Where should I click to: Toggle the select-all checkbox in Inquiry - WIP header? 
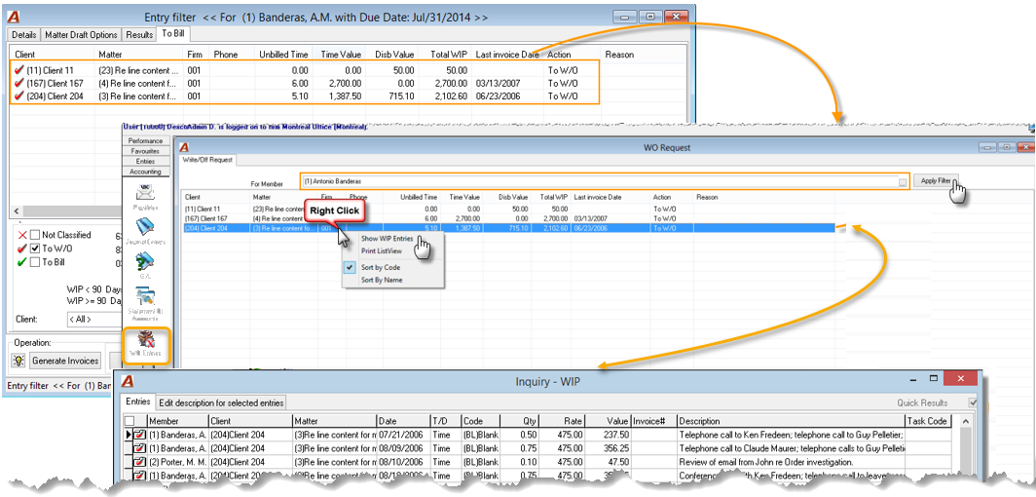click(x=130, y=421)
